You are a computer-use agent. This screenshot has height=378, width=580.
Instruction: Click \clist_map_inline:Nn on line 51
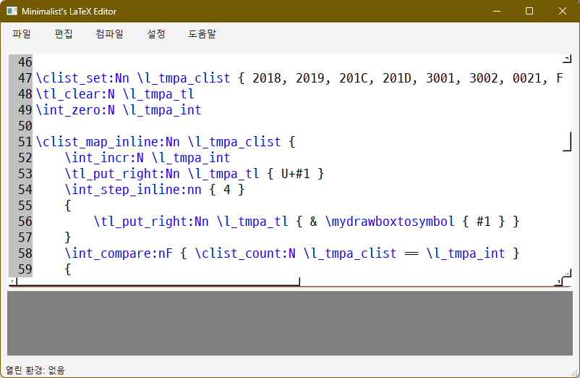point(108,142)
